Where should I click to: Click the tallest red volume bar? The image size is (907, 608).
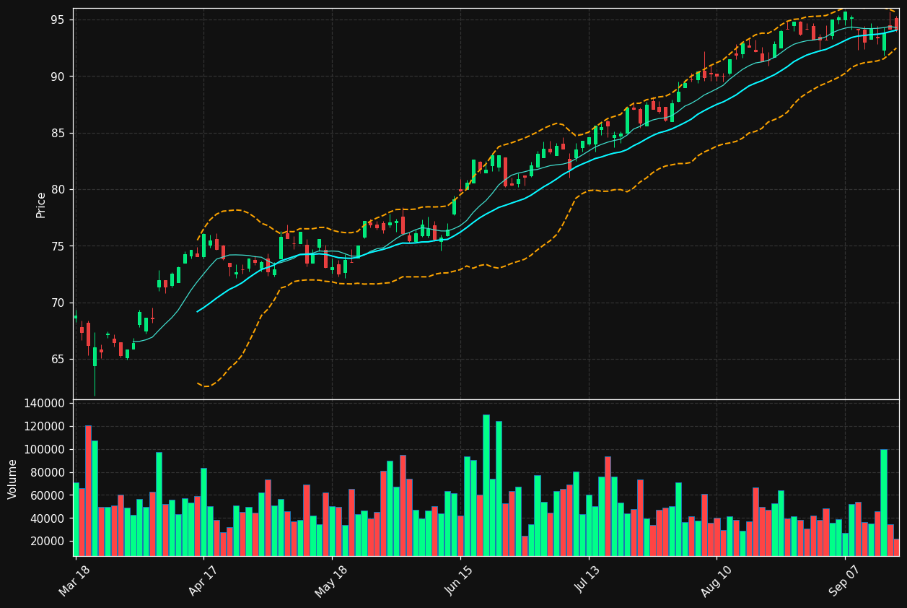[88, 491]
